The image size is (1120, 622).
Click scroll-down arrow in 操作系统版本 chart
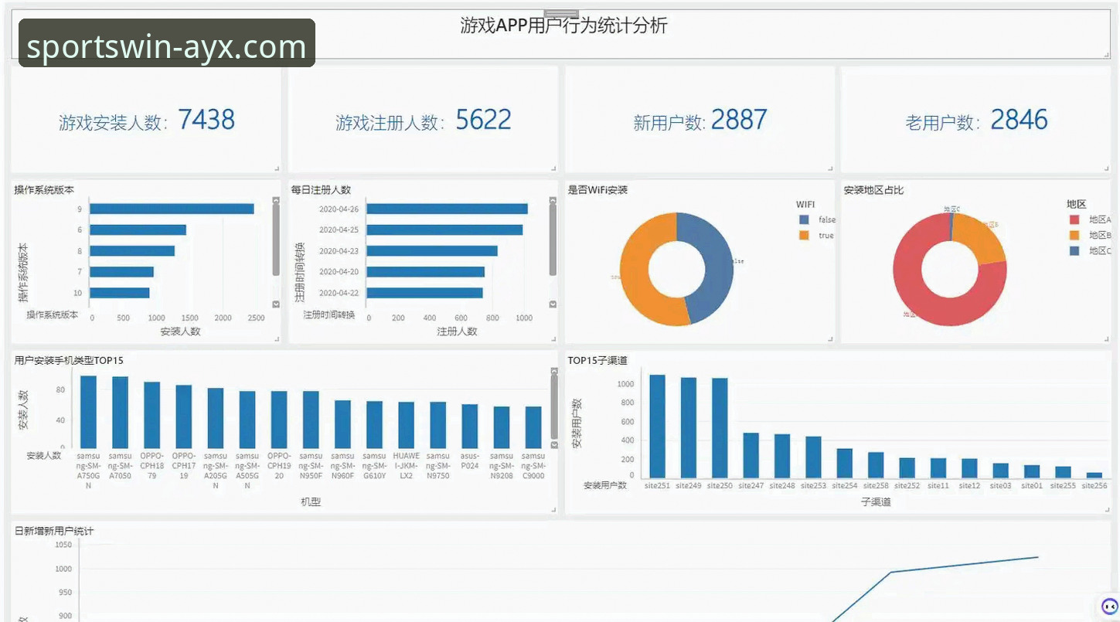coord(276,304)
